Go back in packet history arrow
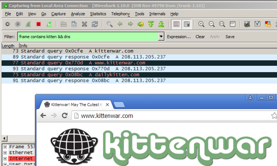 tap(120, 24)
